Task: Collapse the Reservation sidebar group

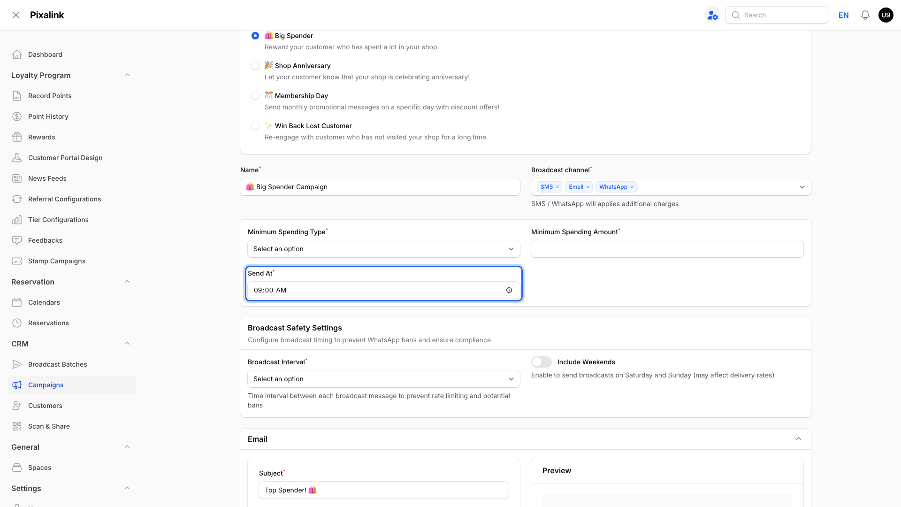Action: click(127, 282)
